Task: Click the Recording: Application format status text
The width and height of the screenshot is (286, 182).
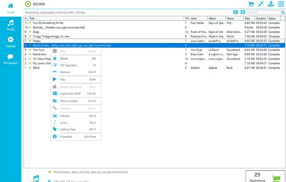Action: [55, 12]
